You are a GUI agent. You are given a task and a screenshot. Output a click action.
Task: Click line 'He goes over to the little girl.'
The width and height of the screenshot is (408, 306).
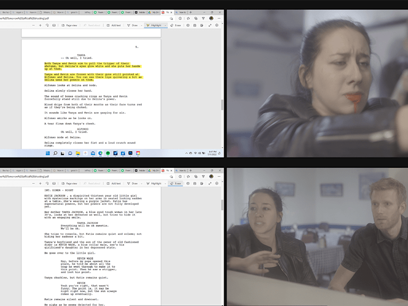coord(70,253)
